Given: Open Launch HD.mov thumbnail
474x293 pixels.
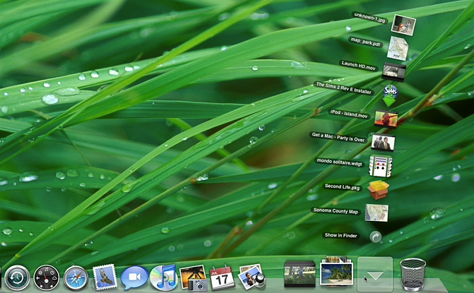Looking at the screenshot, I should tap(394, 71).
